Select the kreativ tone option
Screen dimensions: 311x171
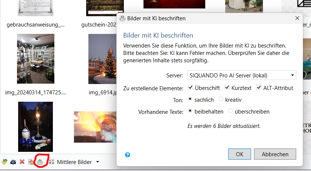point(221,99)
